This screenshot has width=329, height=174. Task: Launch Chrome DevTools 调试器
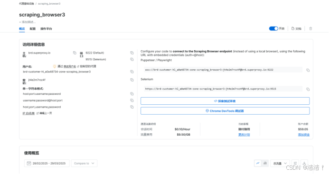point(225,111)
